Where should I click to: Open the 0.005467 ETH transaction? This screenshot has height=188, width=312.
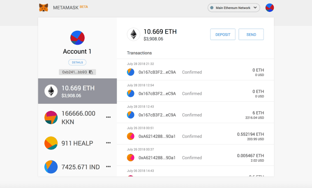(x=195, y=155)
